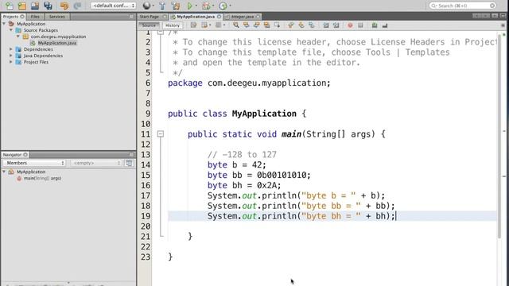Switch to History view button

click(x=173, y=25)
